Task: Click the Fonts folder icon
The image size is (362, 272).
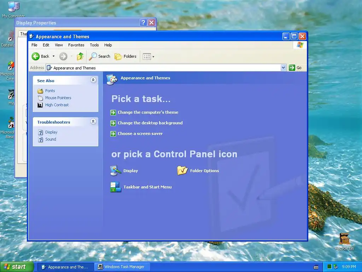Action: tap(40, 91)
